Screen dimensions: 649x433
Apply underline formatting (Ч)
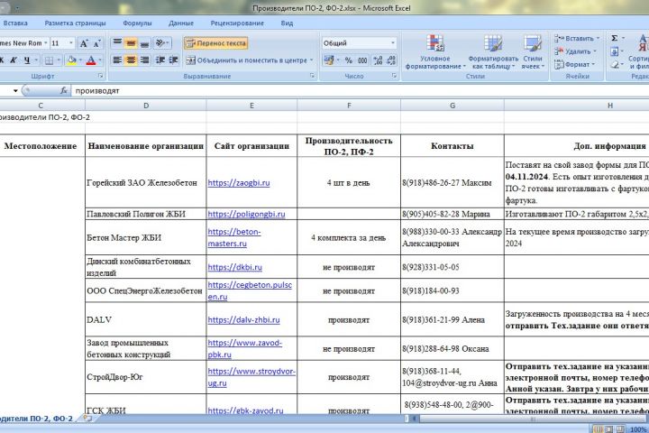(x=27, y=60)
